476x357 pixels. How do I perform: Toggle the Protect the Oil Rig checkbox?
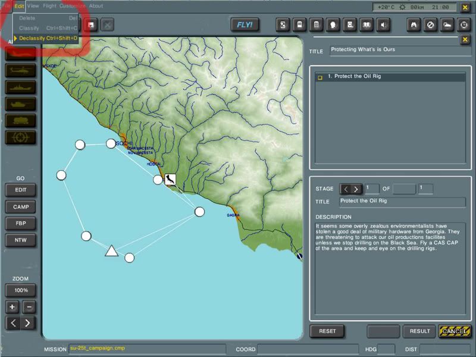(320, 77)
